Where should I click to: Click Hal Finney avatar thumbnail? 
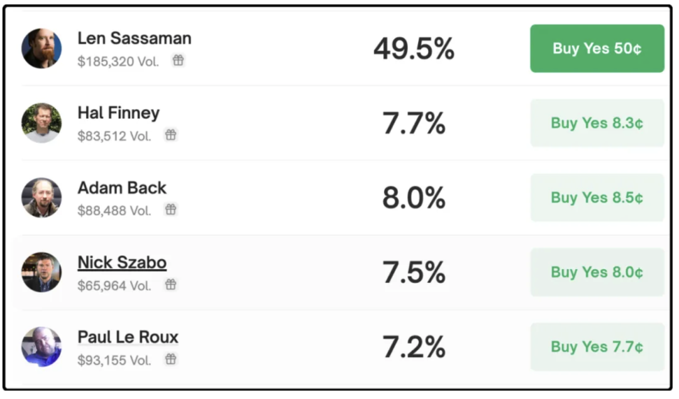(41, 123)
